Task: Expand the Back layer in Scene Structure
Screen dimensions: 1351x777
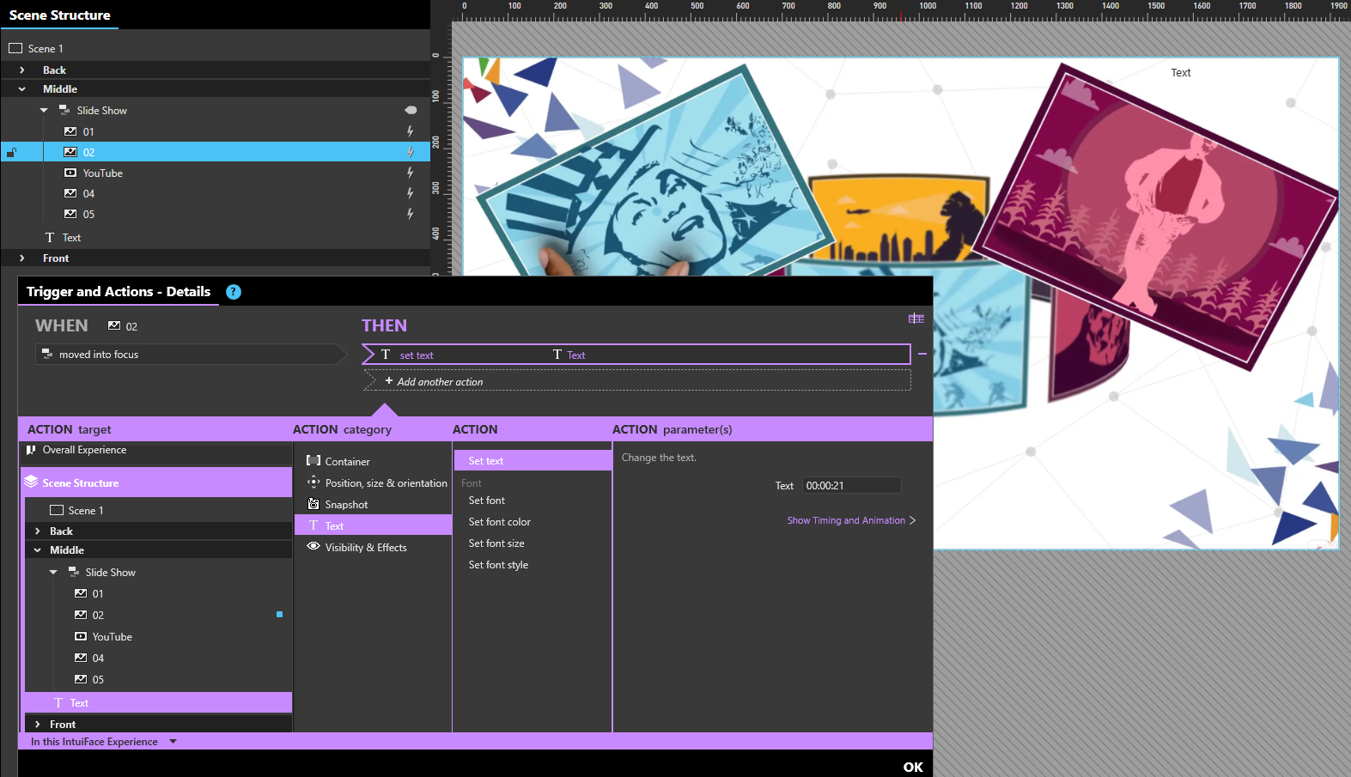Action: pos(22,70)
